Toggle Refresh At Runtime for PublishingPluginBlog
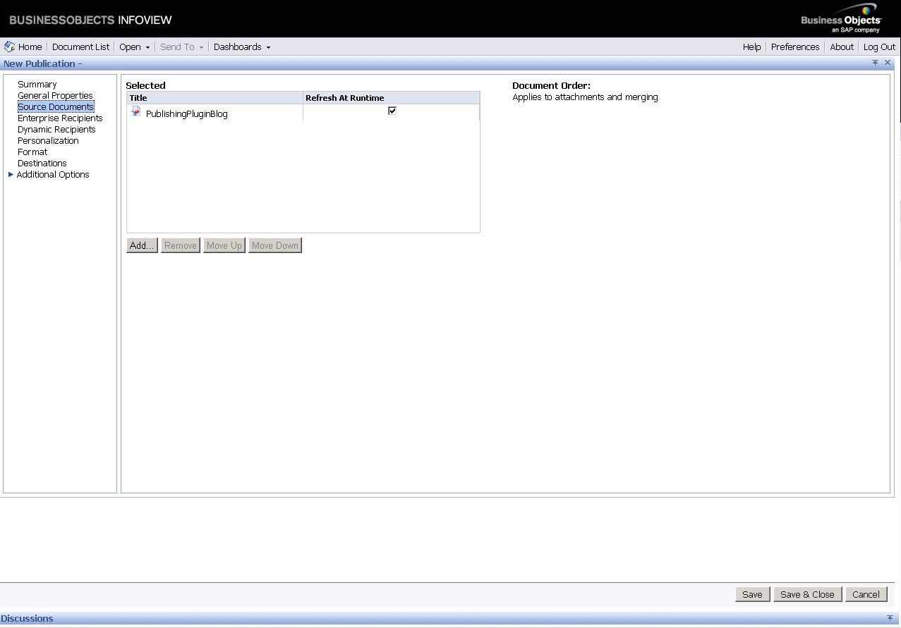The width and height of the screenshot is (901, 628). pos(392,111)
